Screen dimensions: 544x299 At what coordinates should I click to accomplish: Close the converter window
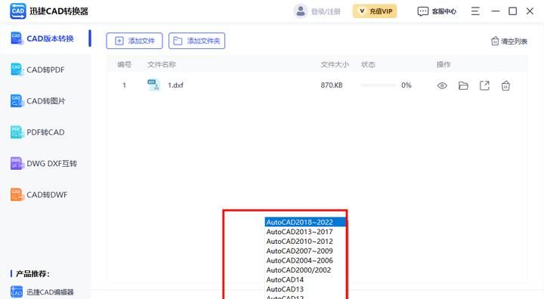tap(530, 11)
